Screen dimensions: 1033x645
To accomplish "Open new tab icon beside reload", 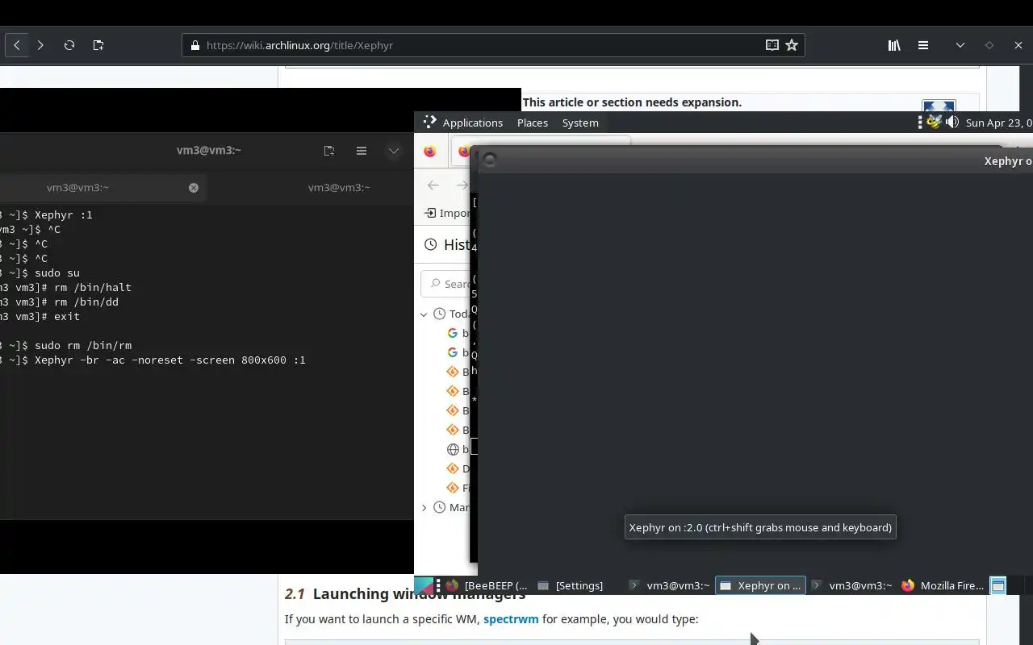I will pos(98,45).
